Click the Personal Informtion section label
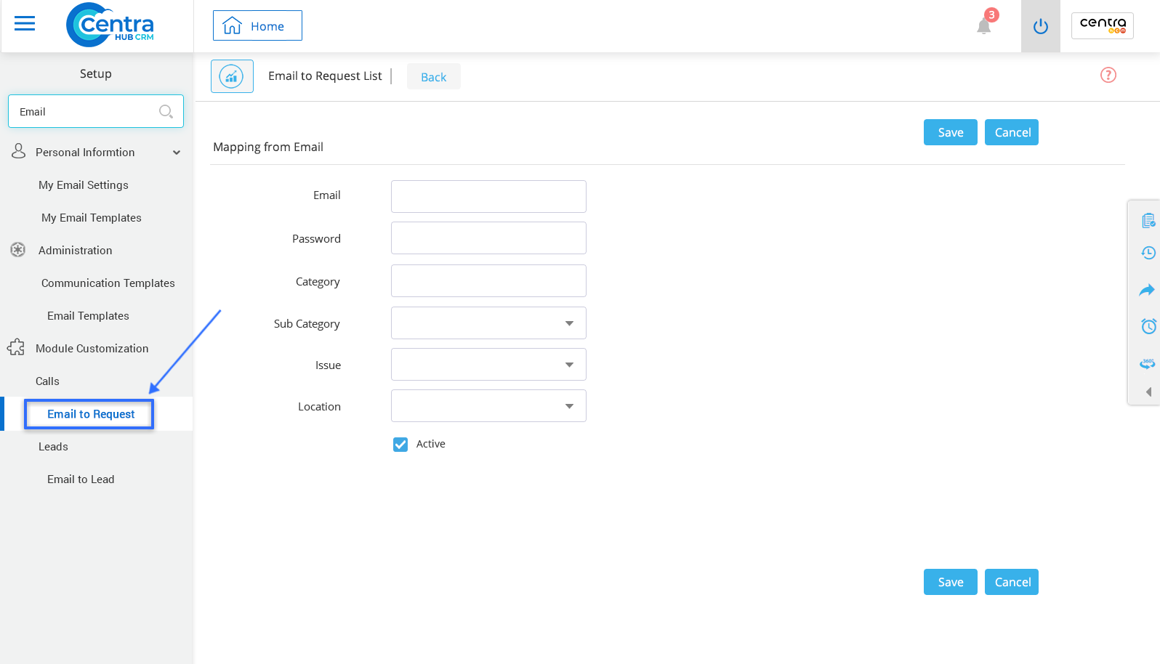The height and width of the screenshot is (664, 1160). (85, 153)
